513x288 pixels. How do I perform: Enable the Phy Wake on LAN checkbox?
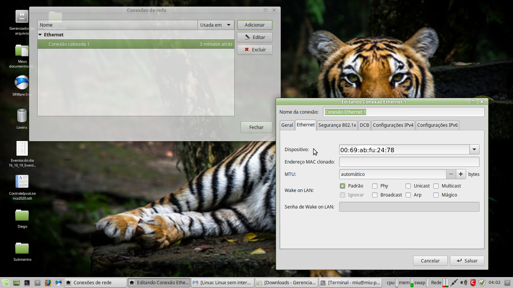[375, 186]
